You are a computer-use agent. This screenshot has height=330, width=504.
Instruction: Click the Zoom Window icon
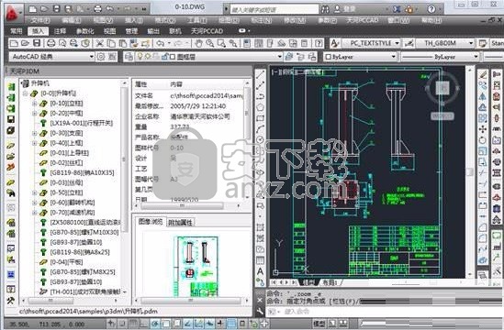point(221,43)
